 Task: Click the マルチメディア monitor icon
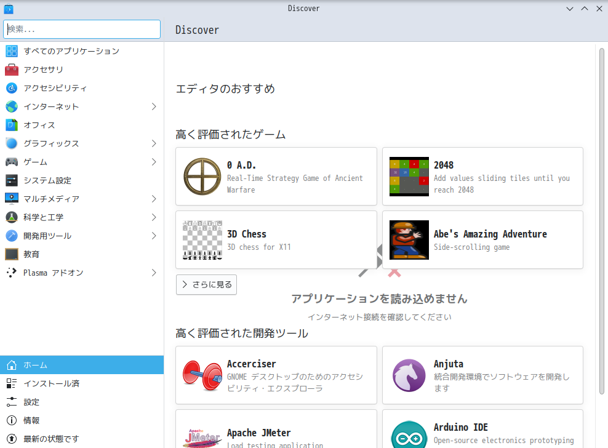pyautogui.click(x=12, y=199)
